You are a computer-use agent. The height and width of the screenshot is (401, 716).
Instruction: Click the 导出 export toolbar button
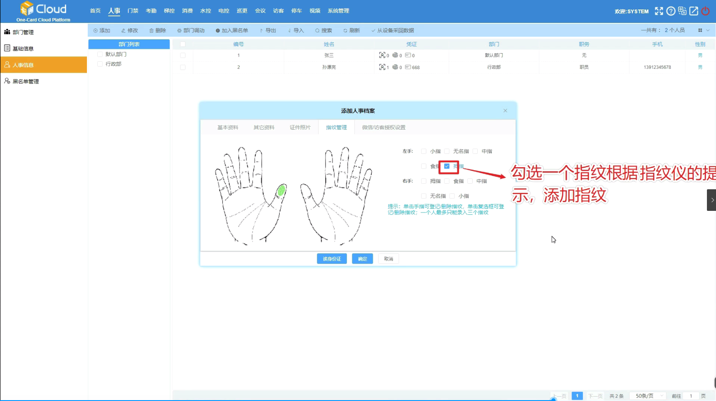(268, 31)
